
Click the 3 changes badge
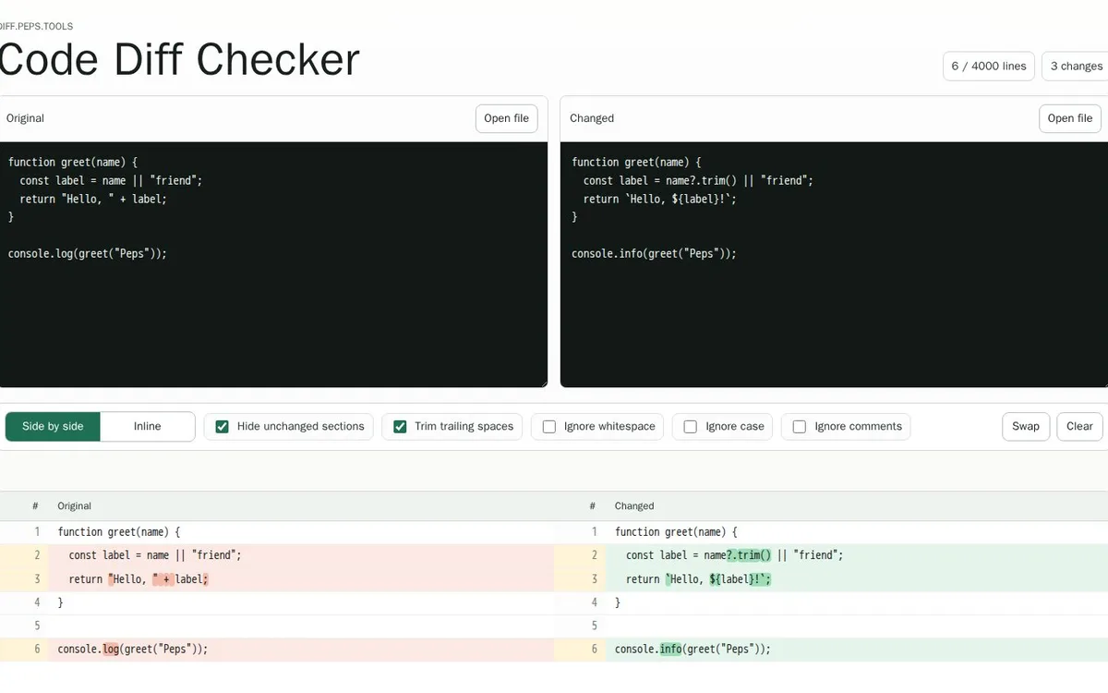(x=1076, y=67)
